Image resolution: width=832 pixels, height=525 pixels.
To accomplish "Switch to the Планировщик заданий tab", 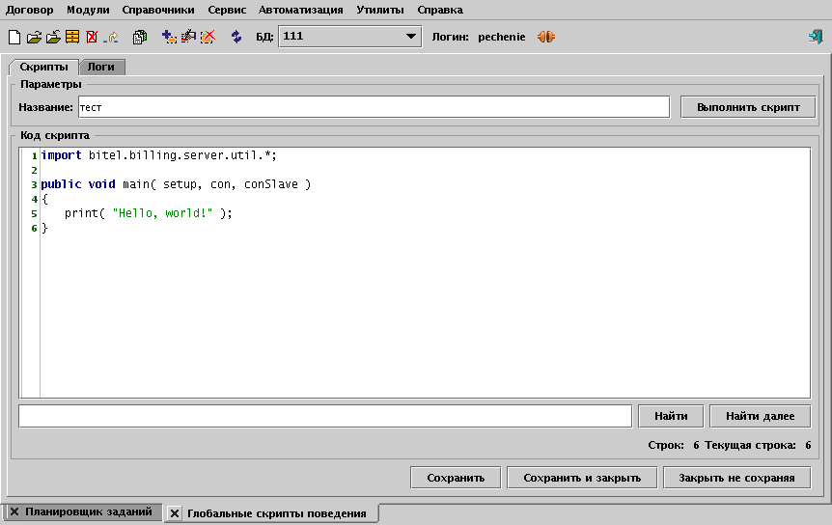I will [88, 512].
